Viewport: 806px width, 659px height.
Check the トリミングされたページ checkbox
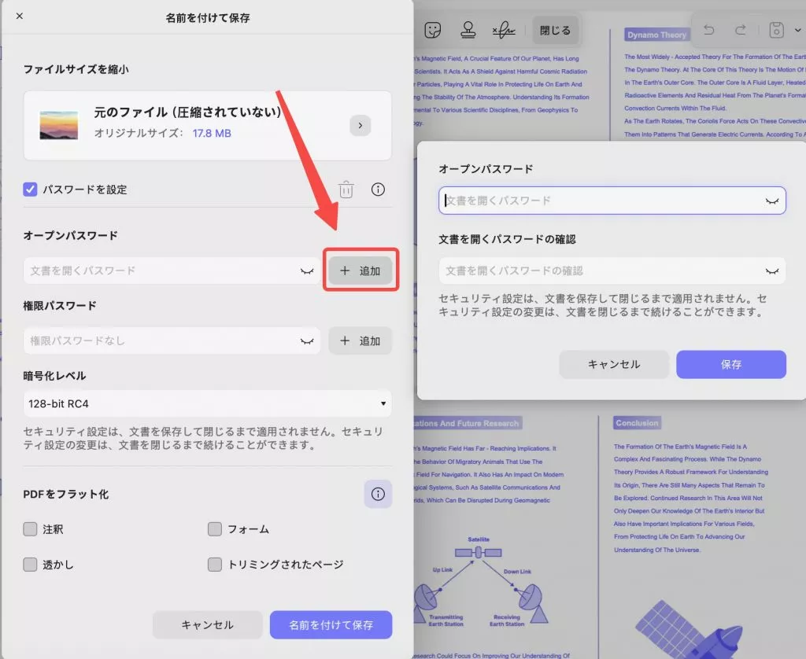click(214, 565)
